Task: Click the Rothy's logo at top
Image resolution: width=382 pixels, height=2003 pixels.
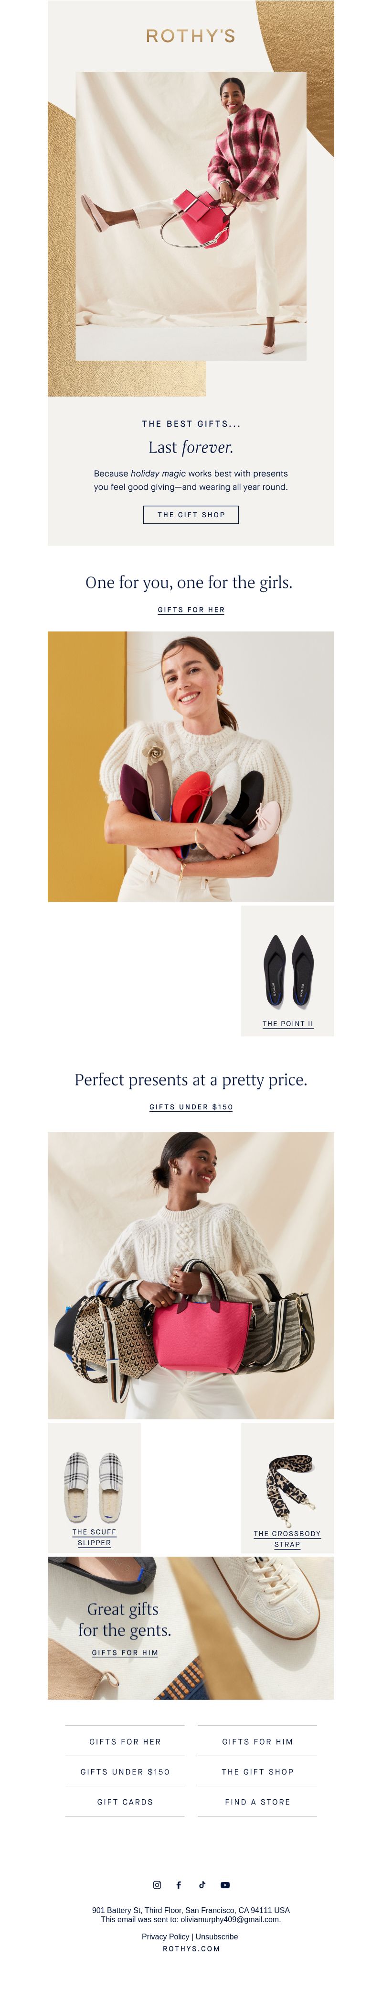Action: pyautogui.click(x=191, y=36)
